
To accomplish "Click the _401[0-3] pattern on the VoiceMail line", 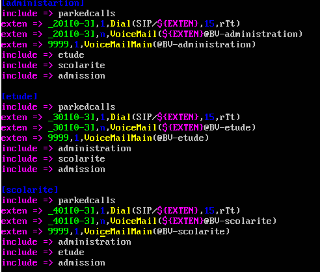I will point(72,221).
